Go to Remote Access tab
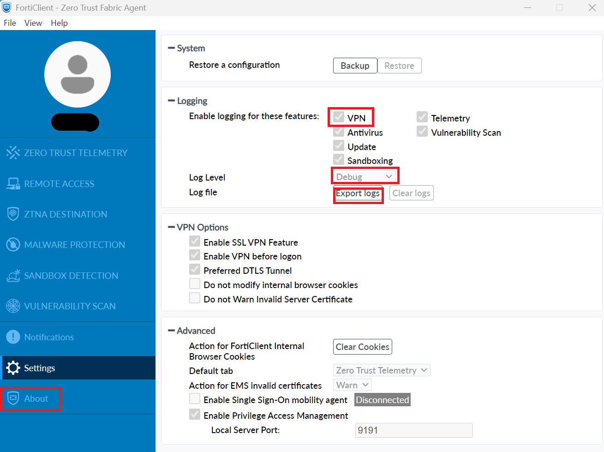 point(78,184)
